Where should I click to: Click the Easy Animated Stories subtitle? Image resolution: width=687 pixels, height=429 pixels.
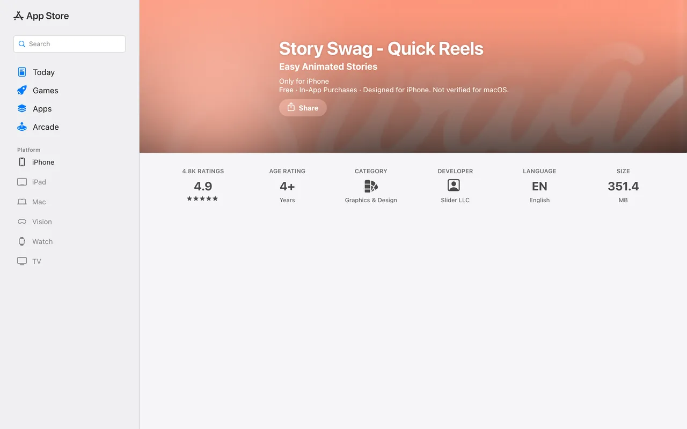click(328, 66)
